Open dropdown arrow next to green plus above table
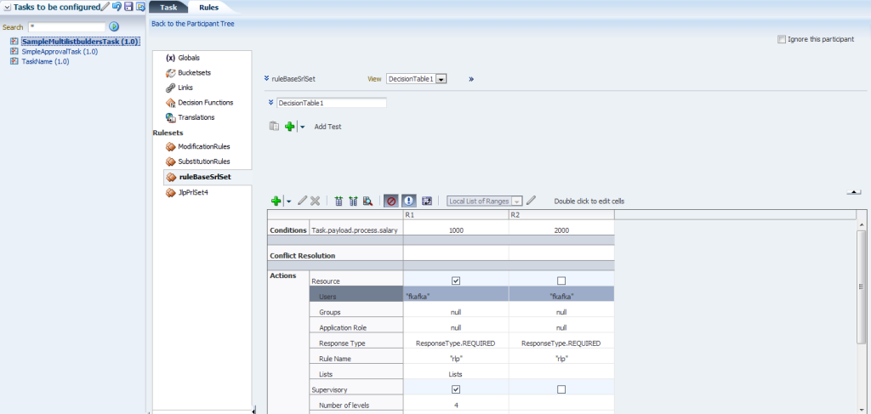 [x=303, y=127]
